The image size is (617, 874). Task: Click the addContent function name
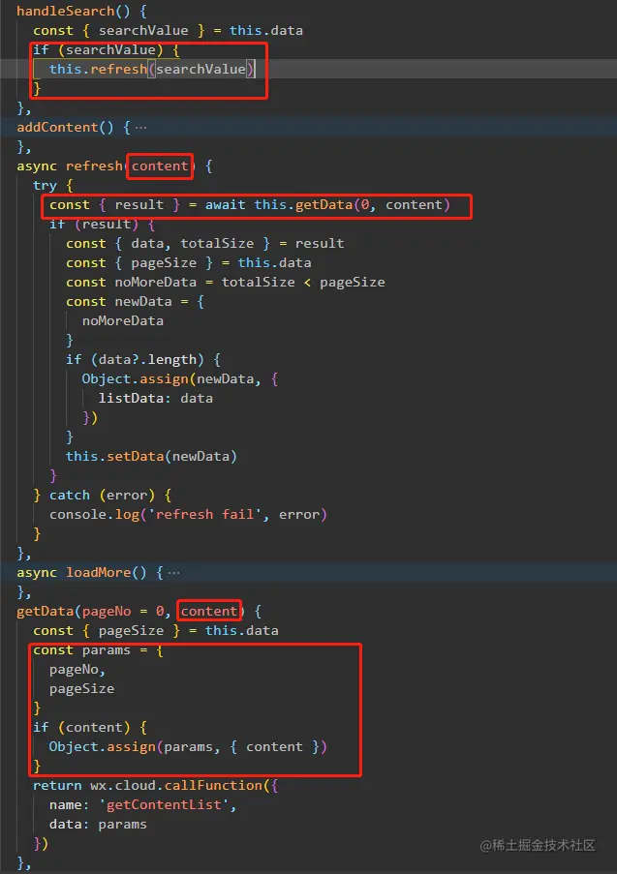(x=57, y=128)
